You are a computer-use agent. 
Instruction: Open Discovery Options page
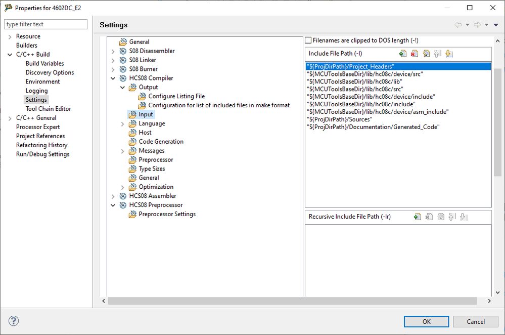coord(50,72)
